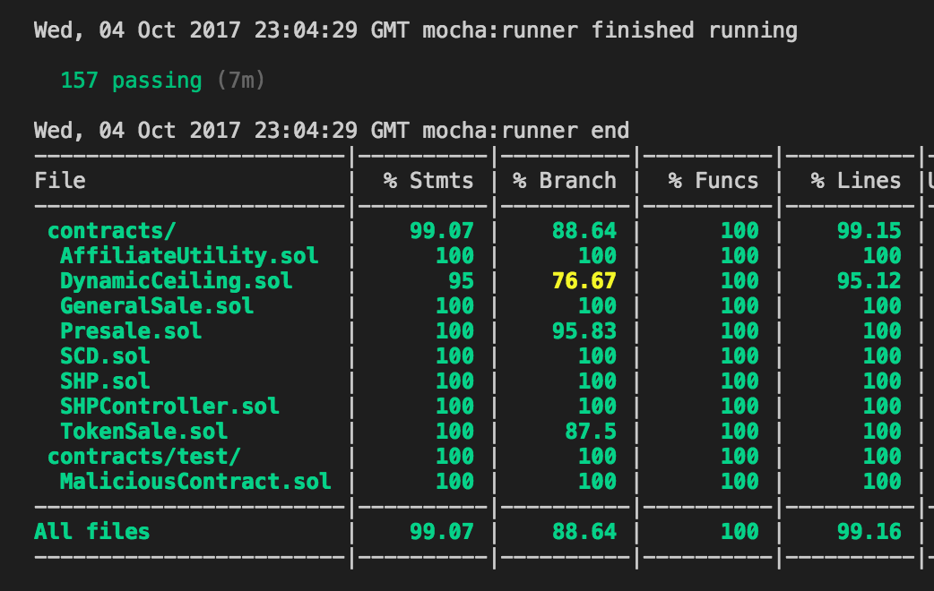
Task: Select the Presale.sol file name
Action: tap(131, 331)
